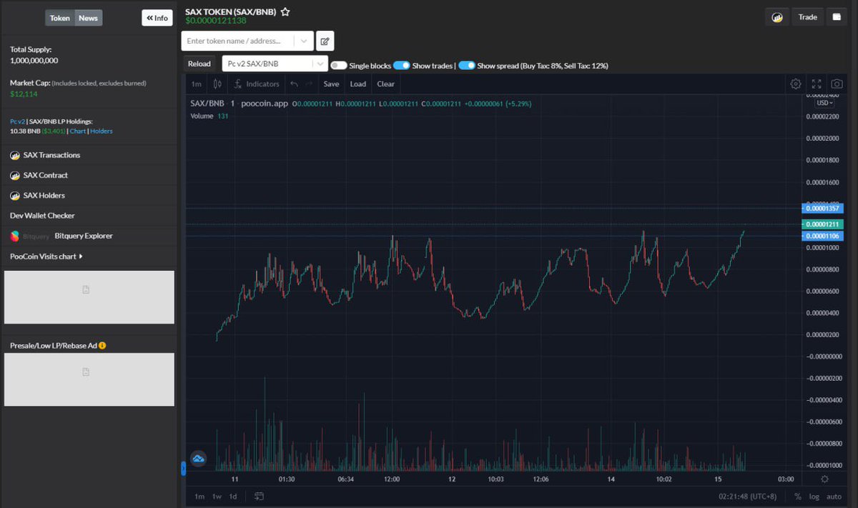This screenshot has height=508, width=858.
Task: Open the wallet icon button right of Trade
Action: (836, 17)
